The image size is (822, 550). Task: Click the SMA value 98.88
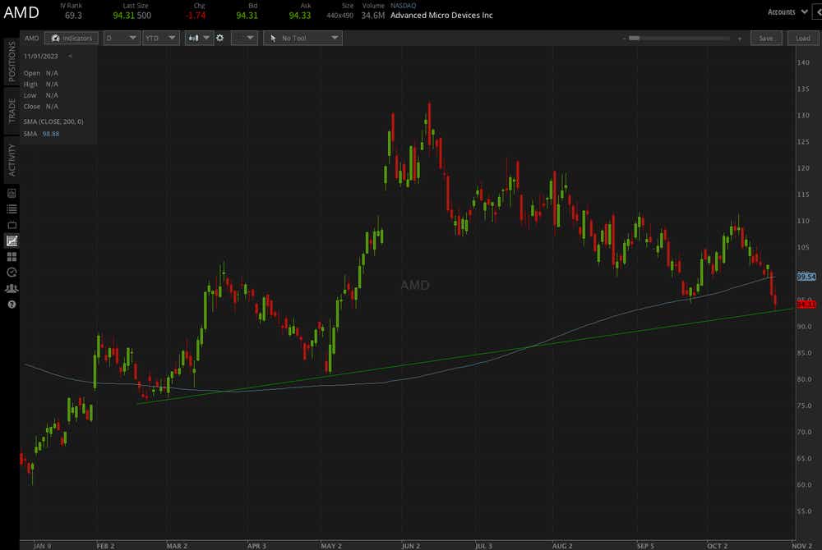[x=51, y=134]
